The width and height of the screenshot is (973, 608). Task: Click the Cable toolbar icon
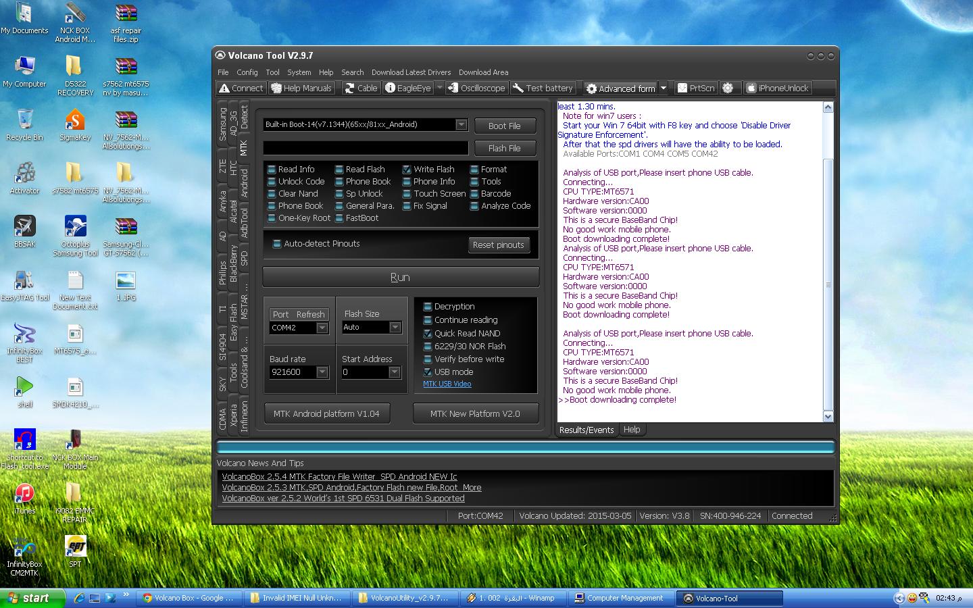point(361,88)
